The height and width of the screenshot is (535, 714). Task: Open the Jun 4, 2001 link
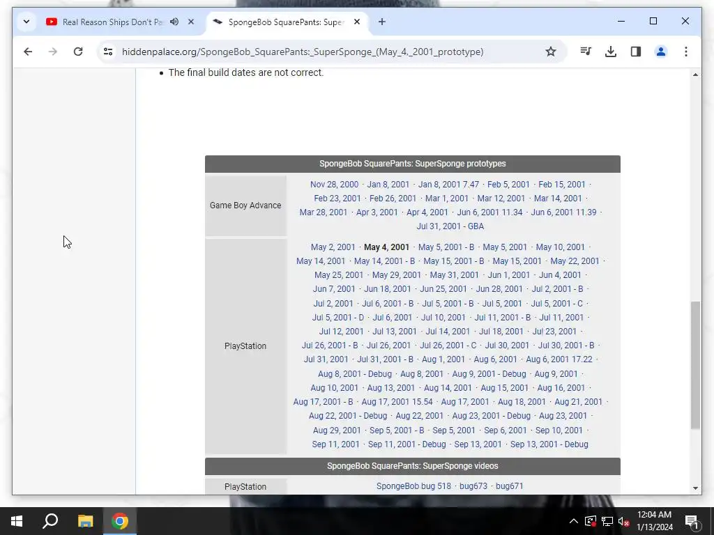560,274
